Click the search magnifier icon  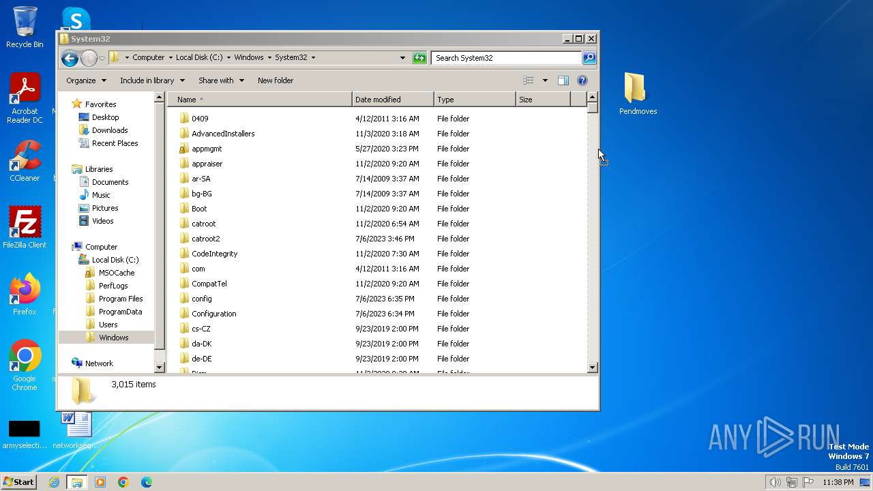point(589,58)
